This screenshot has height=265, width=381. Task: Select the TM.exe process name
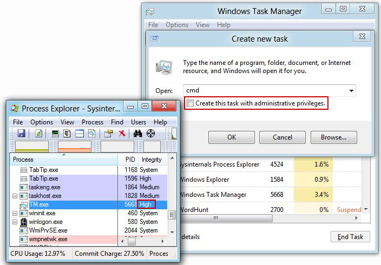pyautogui.click(x=39, y=204)
